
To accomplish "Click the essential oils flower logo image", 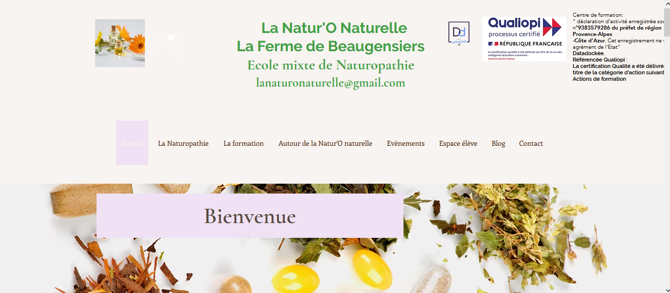I will point(120,43).
